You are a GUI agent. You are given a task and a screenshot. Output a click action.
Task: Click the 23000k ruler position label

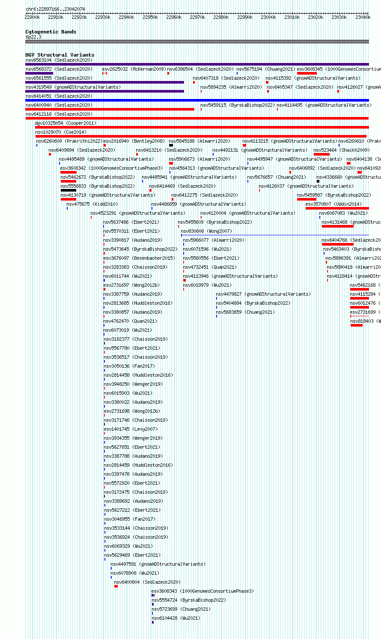click(x=268, y=17)
